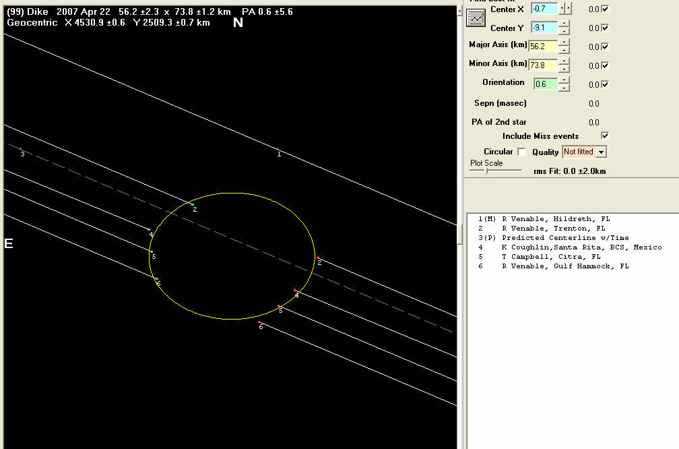Select row '6 R Venable, Gulf Hammock, FL'
The image size is (679, 449).
click(554, 266)
